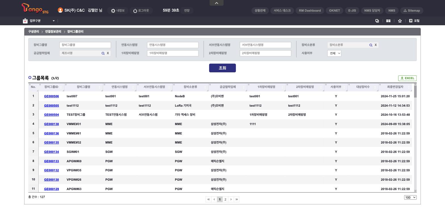Open search for 공급협력업체 magnifier icon

pos(103,53)
